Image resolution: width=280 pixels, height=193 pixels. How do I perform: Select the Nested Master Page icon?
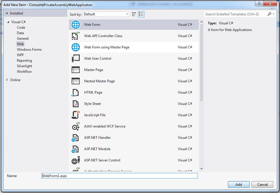(x=76, y=81)
